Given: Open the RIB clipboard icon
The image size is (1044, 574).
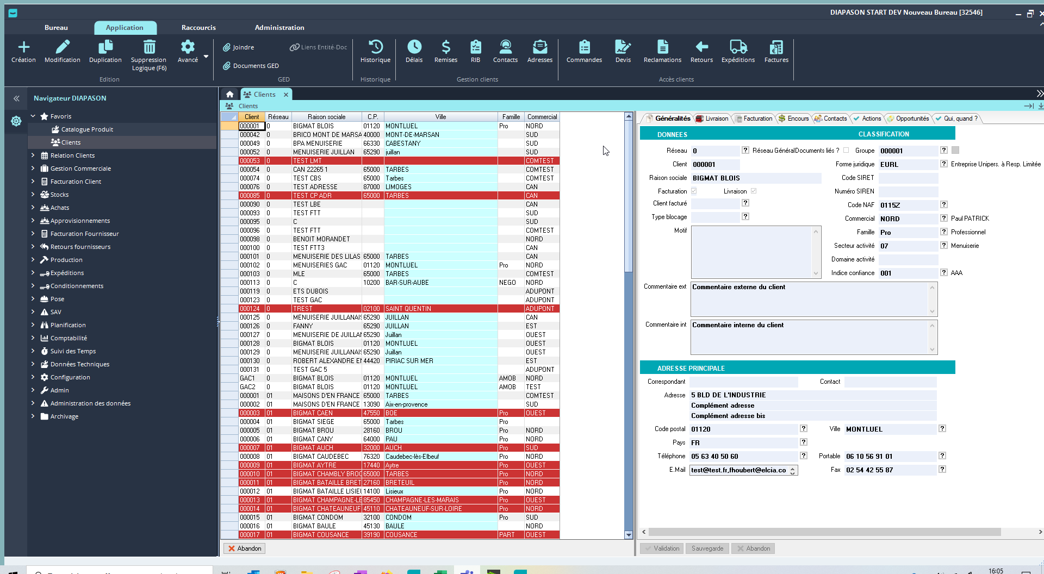Looking at the screenshot, I should [475, 47].
